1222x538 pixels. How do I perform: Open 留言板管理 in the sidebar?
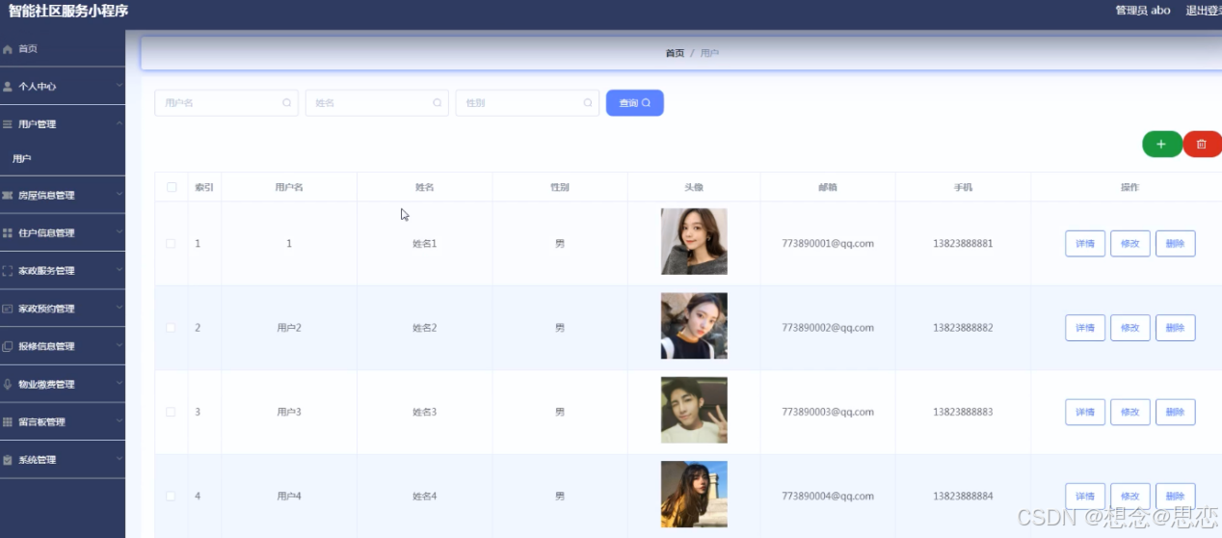click(x=63, y=422)
